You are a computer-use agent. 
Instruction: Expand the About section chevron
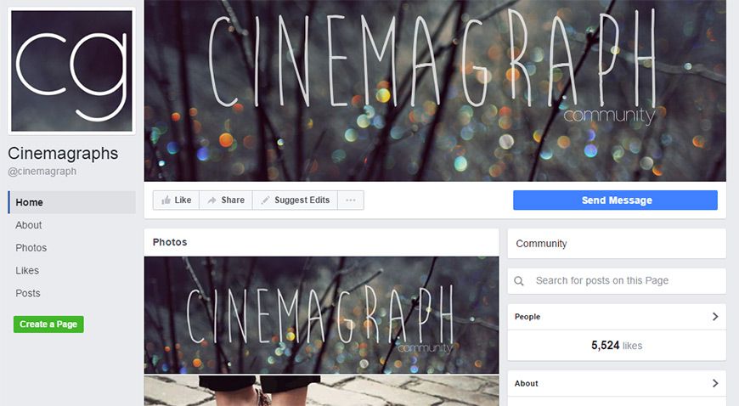(x=715, y=383)
